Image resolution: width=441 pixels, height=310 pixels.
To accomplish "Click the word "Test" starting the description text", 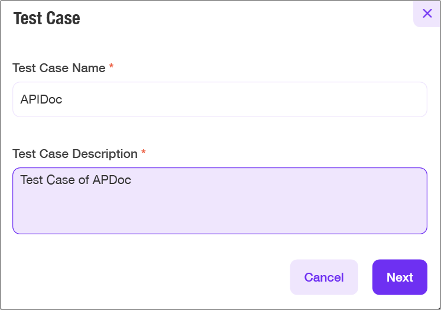I will coord(31,179).
